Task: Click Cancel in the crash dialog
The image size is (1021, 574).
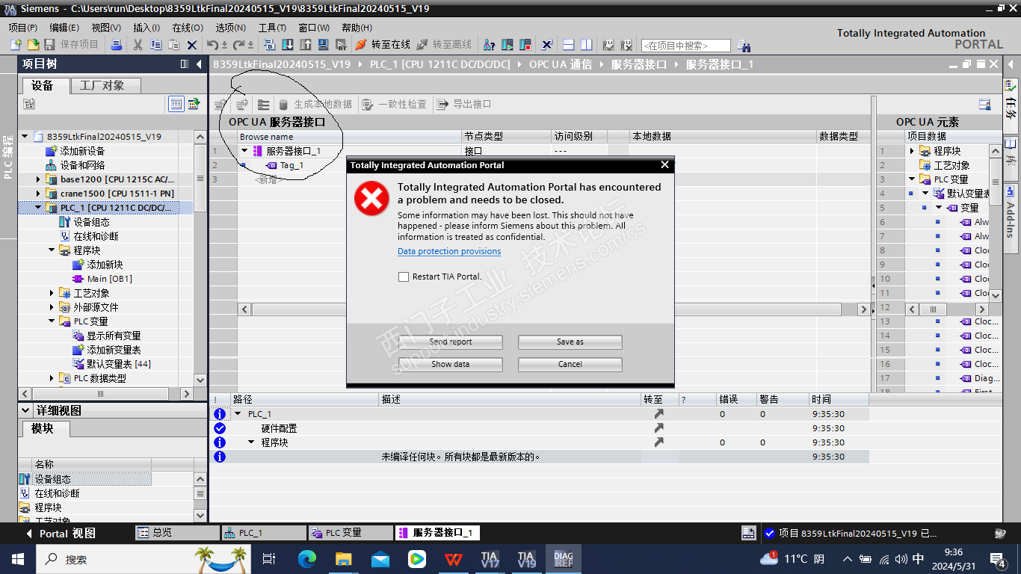Action: click(x=570, y=364)
